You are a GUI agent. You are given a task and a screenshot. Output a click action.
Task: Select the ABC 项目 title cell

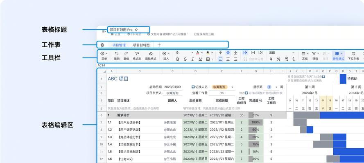(x=118, y=79)
